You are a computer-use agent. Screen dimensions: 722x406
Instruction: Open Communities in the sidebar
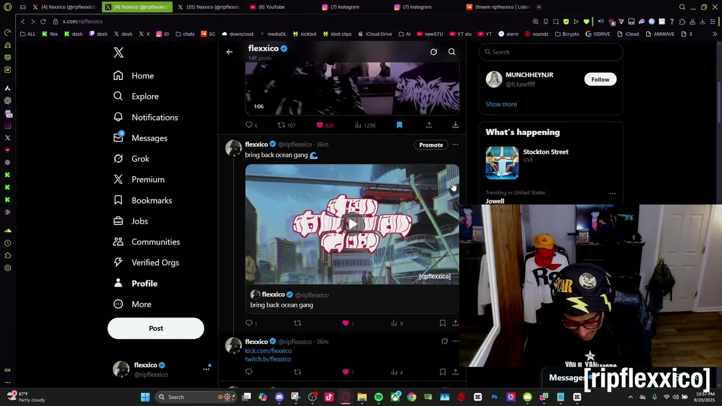pyautogui.click(x=147, y=242)
